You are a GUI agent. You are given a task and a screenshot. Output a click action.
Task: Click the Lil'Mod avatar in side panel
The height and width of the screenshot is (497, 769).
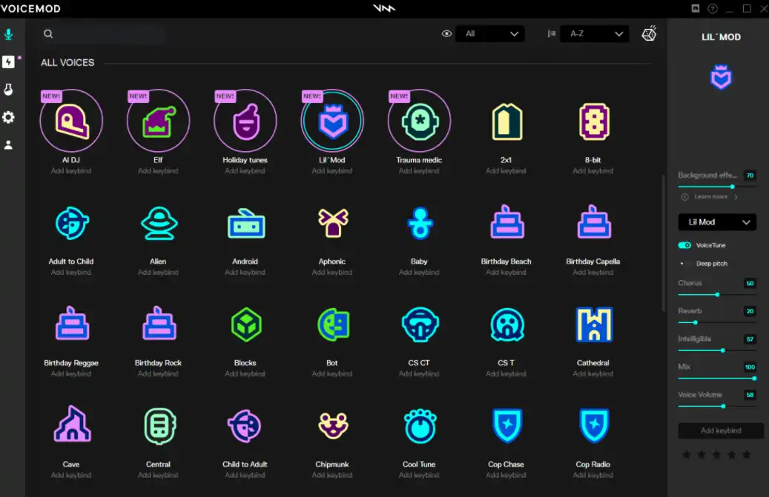point(721,77)
